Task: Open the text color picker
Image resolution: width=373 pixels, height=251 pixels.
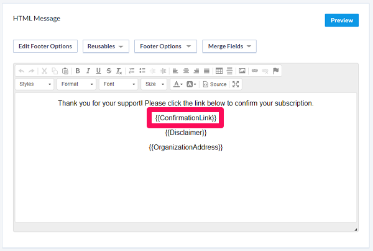Action: tap(178, 84)
